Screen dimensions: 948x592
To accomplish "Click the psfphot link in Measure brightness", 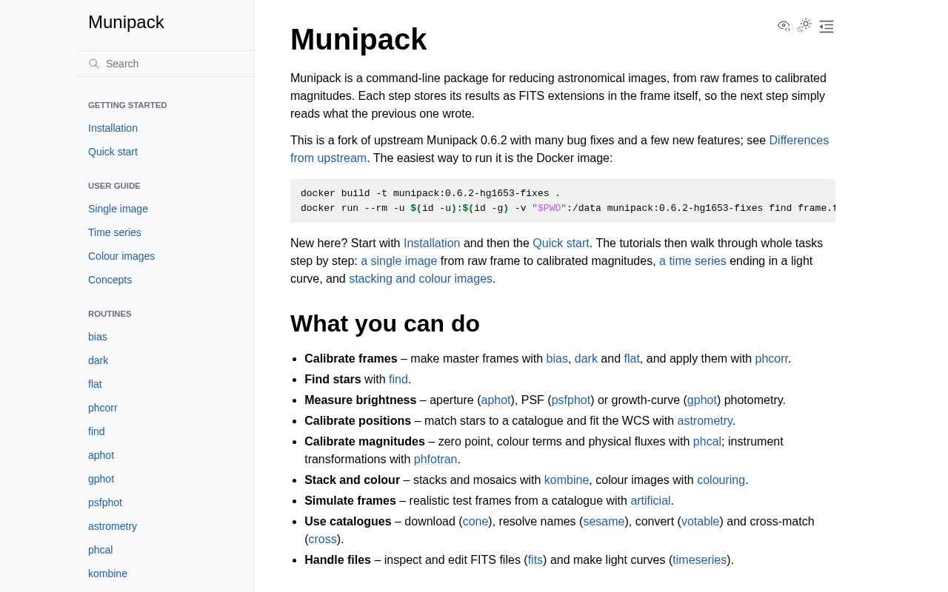I will (x=571, y=400).
